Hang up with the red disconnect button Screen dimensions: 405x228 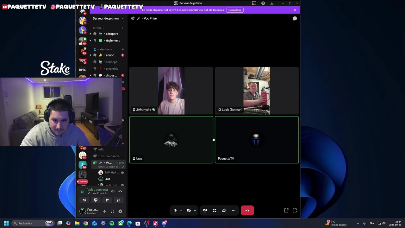[x=247, y=211]
